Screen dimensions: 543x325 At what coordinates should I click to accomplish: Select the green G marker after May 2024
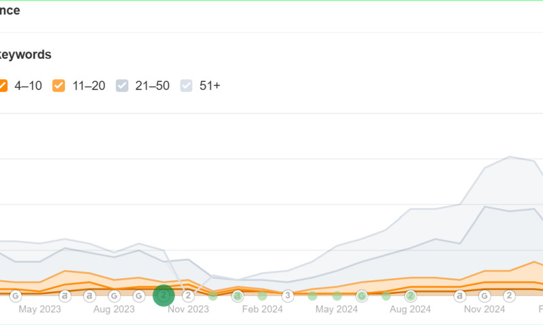point(362,295)
